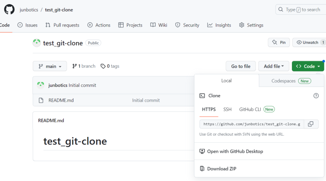Image resolution: width=326 pixels, height=181 pixels.
Task: Open test_git-clone breadcrumb link
Action: (59, 10)
